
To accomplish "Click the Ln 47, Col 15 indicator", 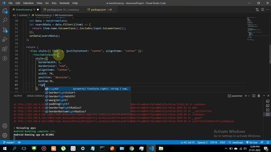I will click(x=188, y=142).
